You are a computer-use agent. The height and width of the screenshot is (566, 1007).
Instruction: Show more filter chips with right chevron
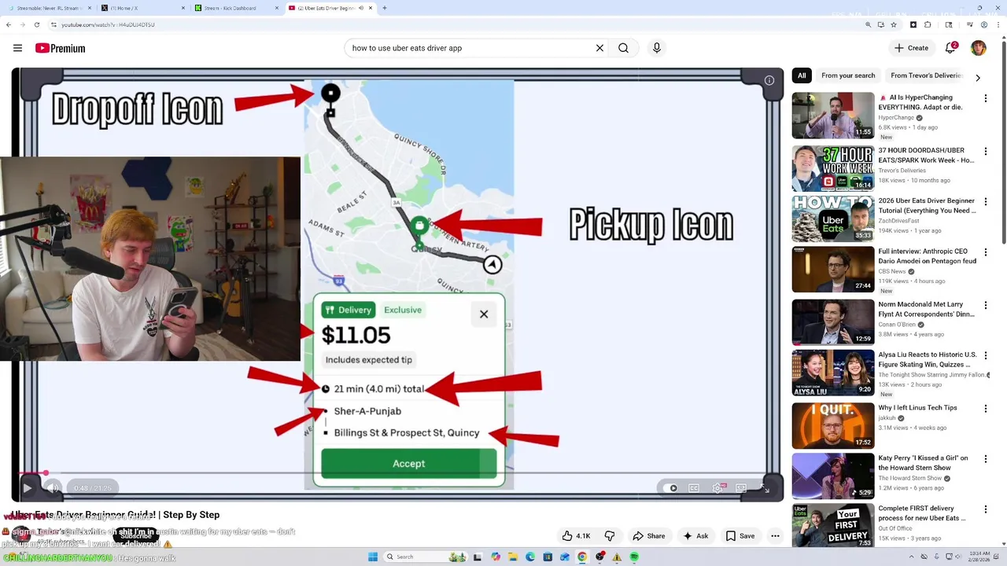978,78
